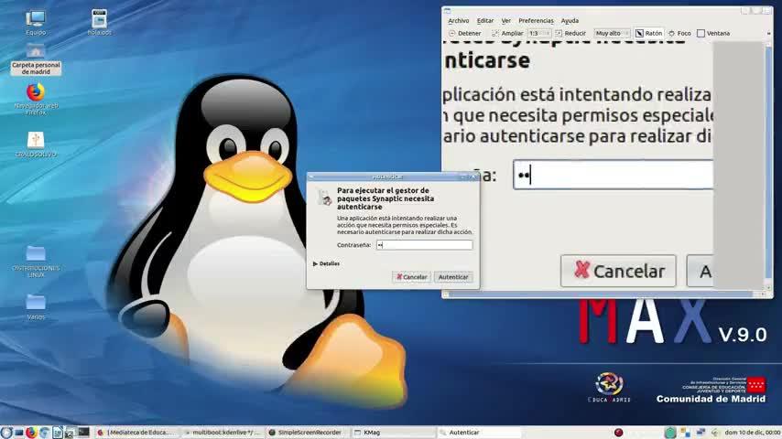This screenshot has width=782, height=439.
Task: Toggle Ratón follow-mouse mode in KMag
Action: [x=649, y=34]
